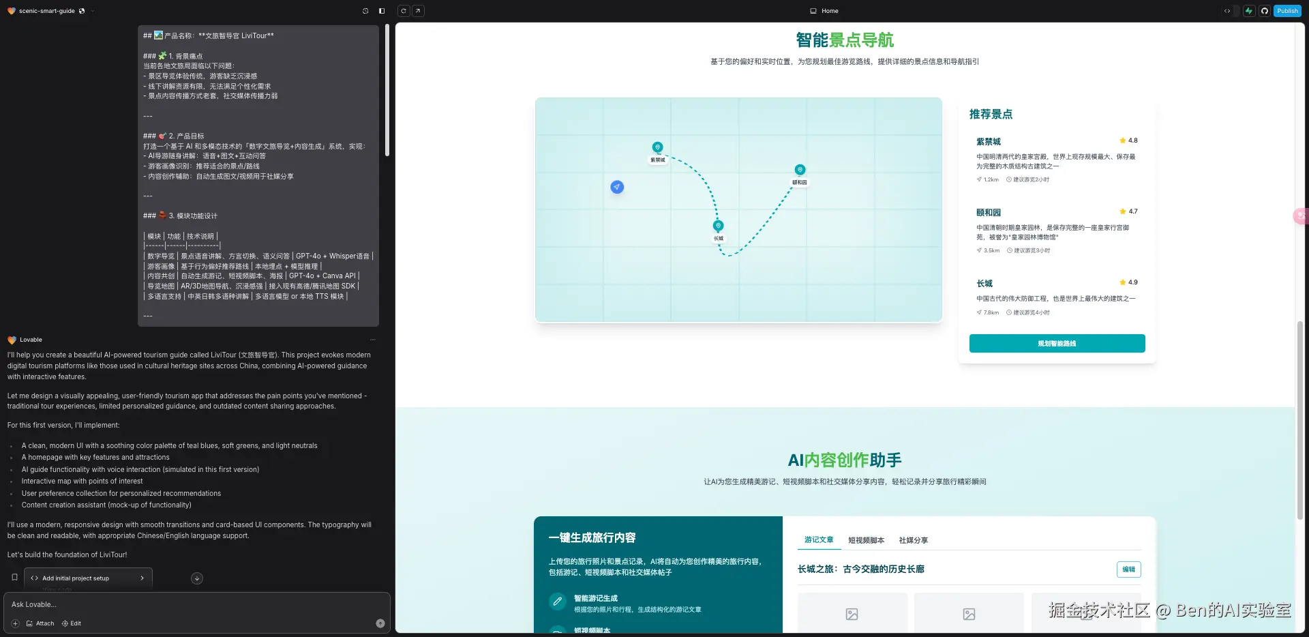The image size is (1309, 637).
Task: Click the Home page selector in the preview bar
Action: click(x=824, y=11)
